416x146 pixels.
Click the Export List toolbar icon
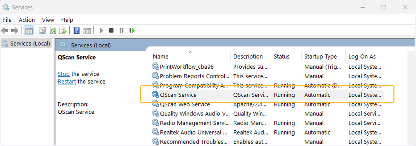(63, 31)
